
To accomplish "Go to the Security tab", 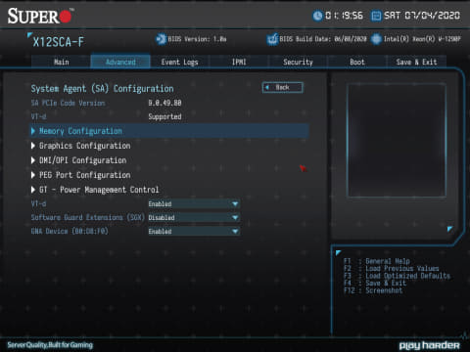I will [x=298, y=62].
